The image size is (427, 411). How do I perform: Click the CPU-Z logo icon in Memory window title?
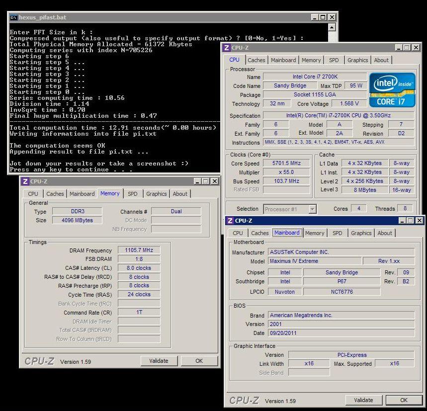point(25,181)
